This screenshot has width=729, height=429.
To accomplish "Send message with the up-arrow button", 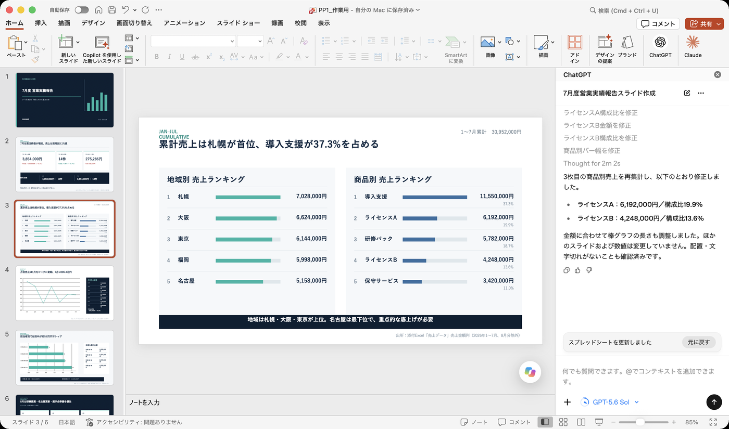I will [714, 402].
